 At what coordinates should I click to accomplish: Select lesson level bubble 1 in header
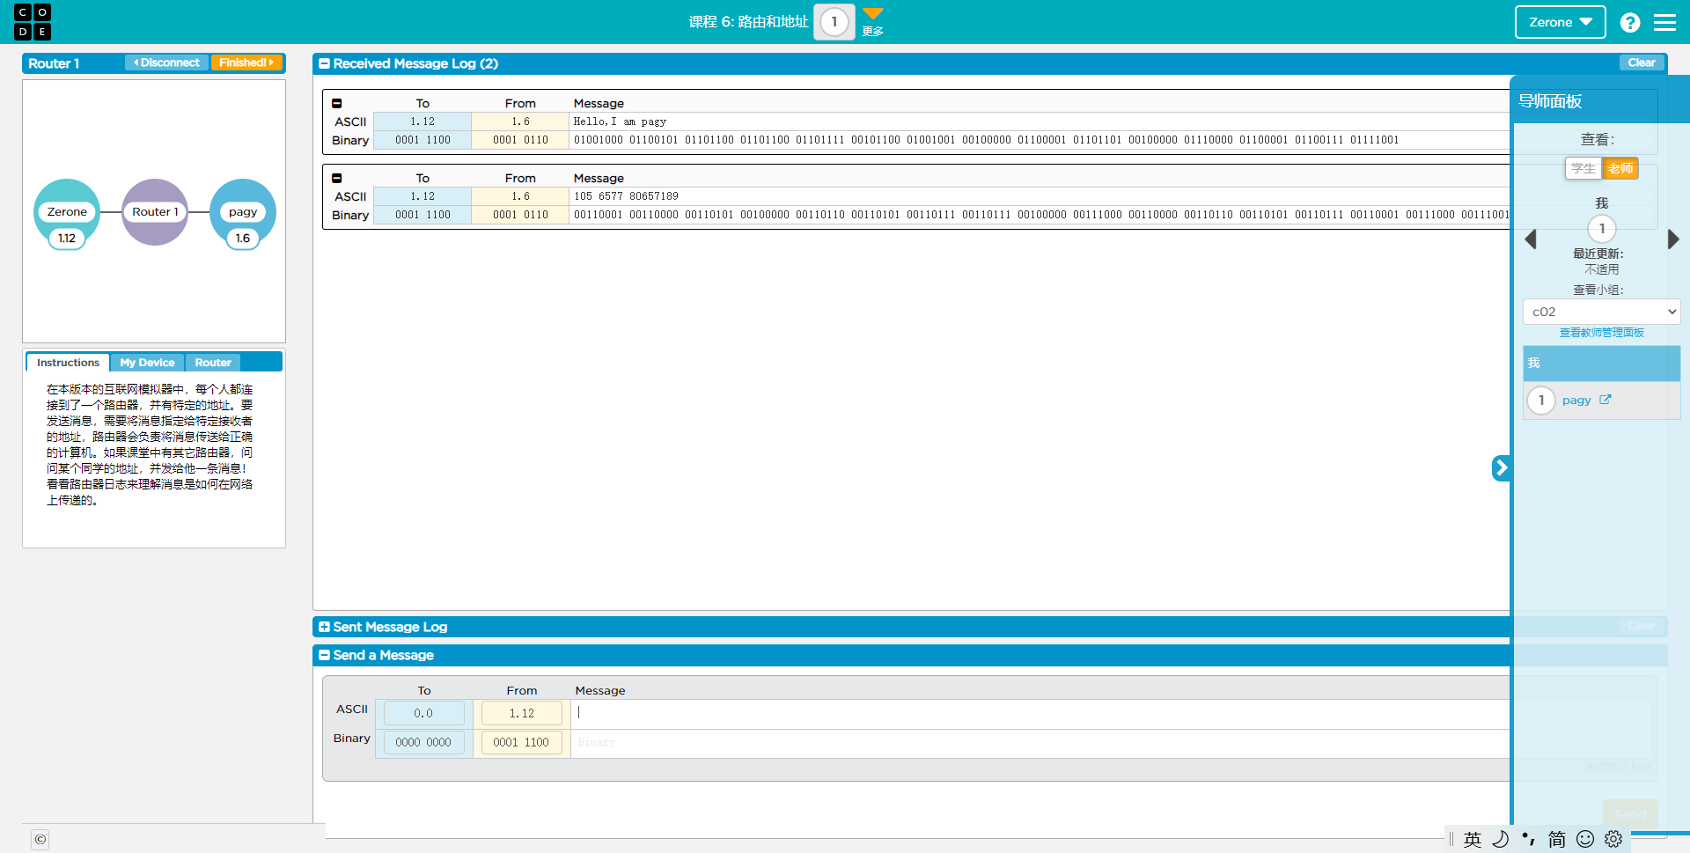[834, 22]
